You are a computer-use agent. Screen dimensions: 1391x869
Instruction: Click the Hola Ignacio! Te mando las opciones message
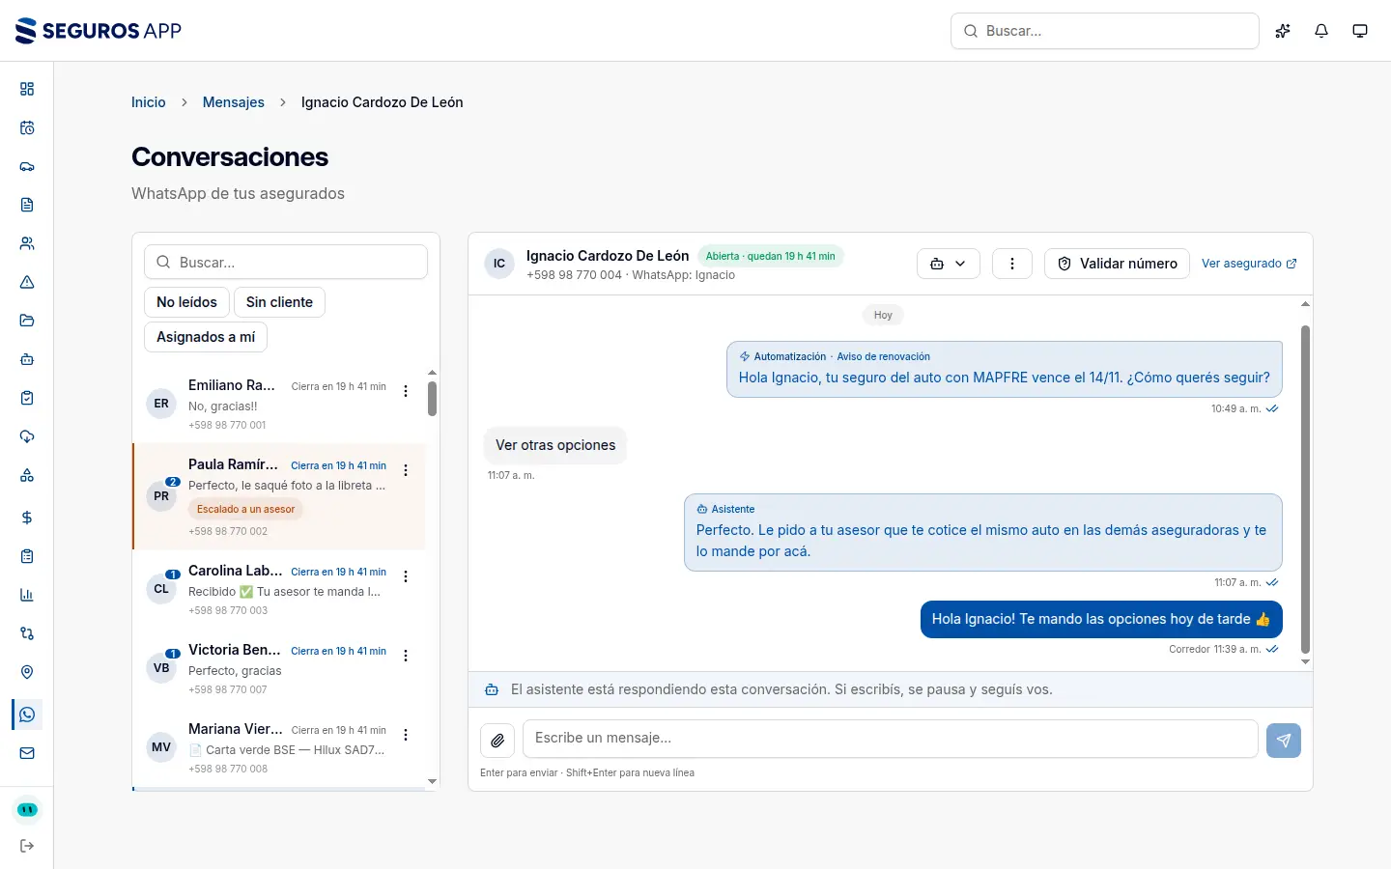tap(1101, 619)
